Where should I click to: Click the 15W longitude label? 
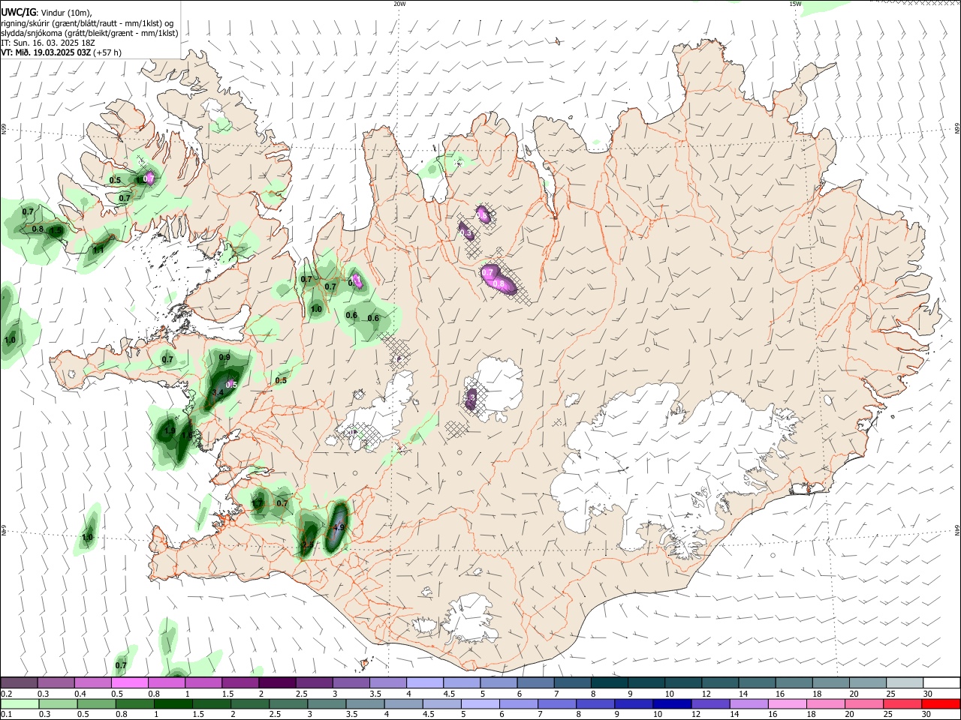tap(795, 4)
